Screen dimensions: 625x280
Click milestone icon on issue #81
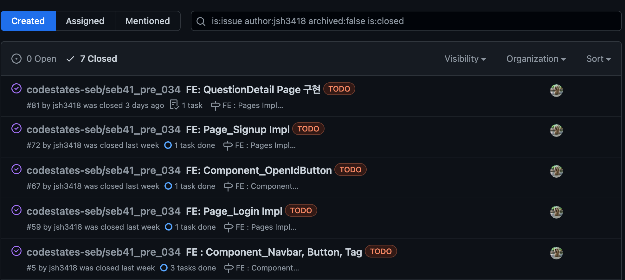216,105
